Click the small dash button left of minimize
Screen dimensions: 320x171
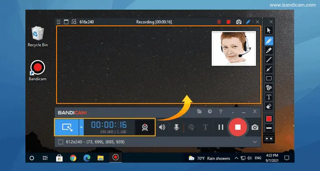point(233,112)
